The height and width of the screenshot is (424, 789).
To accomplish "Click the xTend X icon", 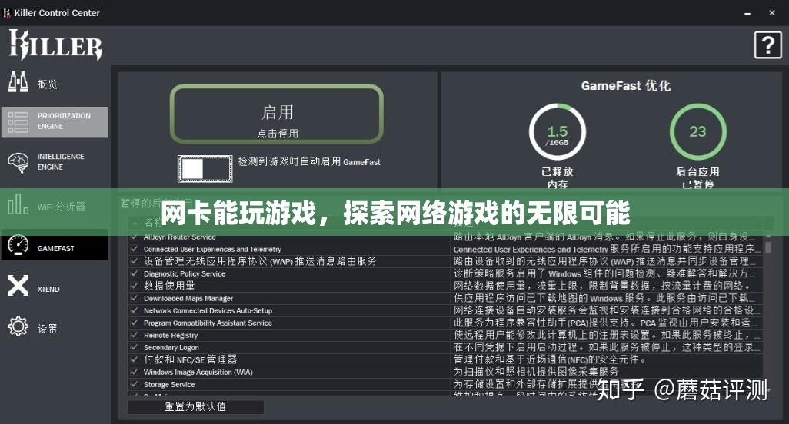I will [18, 286].
